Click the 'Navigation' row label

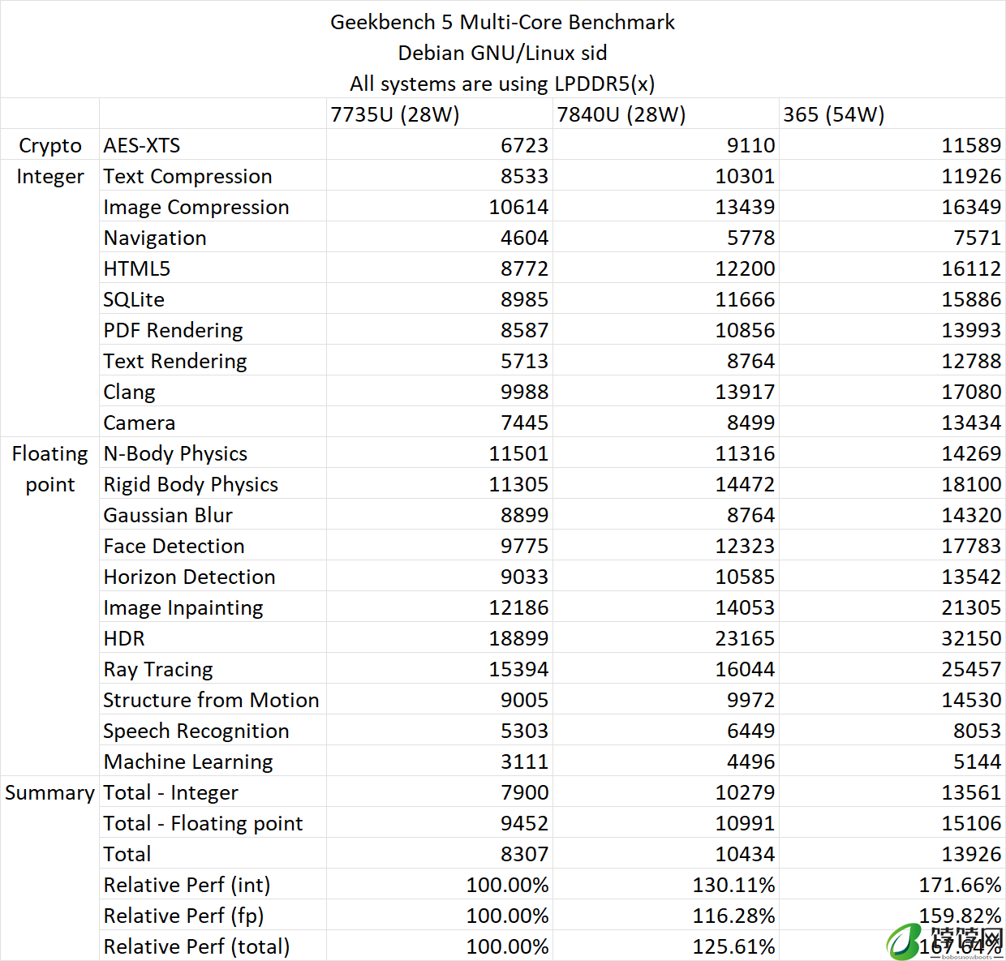coord(155,238)
